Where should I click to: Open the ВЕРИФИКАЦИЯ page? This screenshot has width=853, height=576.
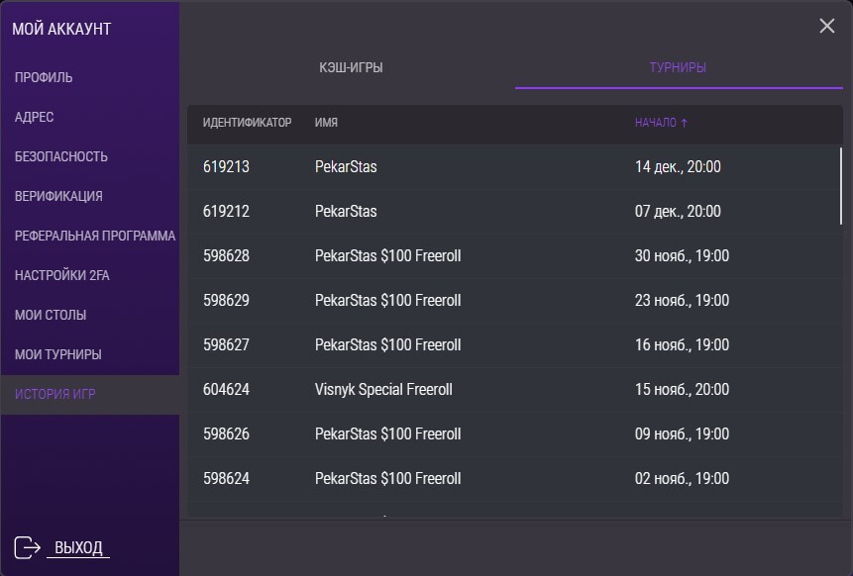[x=58, y=196]
